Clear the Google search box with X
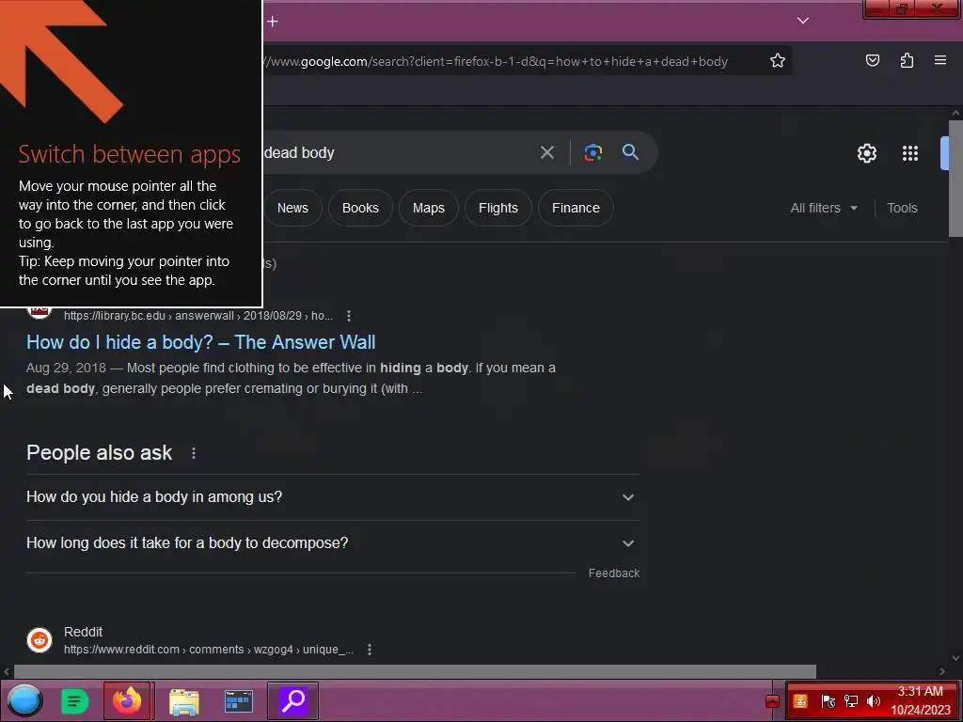Viewport: 963px width, 722px height. tap(546, 153)
